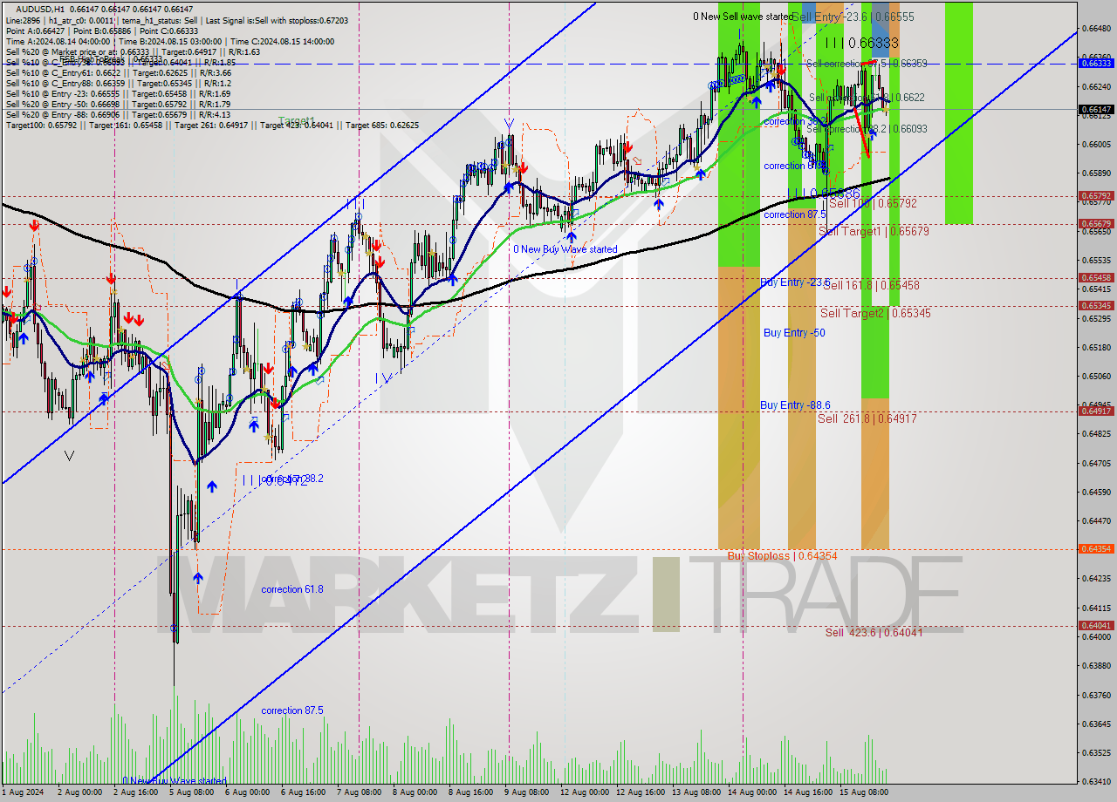Screen dimensions: 1117x802
Task: Click the 'Sell Target2 | 0.65345' label
Action: (x=875, y=313)
